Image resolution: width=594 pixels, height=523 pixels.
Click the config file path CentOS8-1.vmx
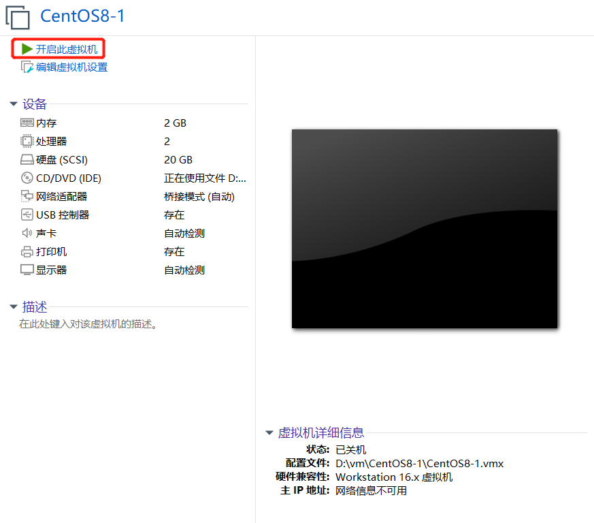tap(420, 464)
